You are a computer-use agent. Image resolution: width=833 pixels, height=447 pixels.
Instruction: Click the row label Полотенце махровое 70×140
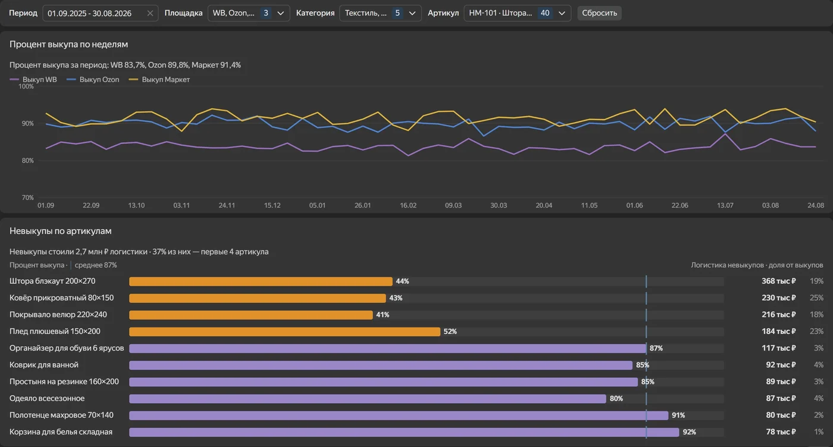pos(61,415)
